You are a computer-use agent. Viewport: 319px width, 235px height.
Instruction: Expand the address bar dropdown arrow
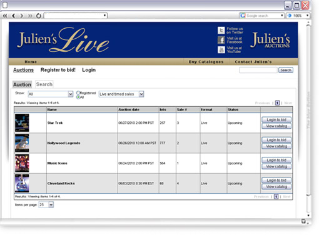click(104, 16)
